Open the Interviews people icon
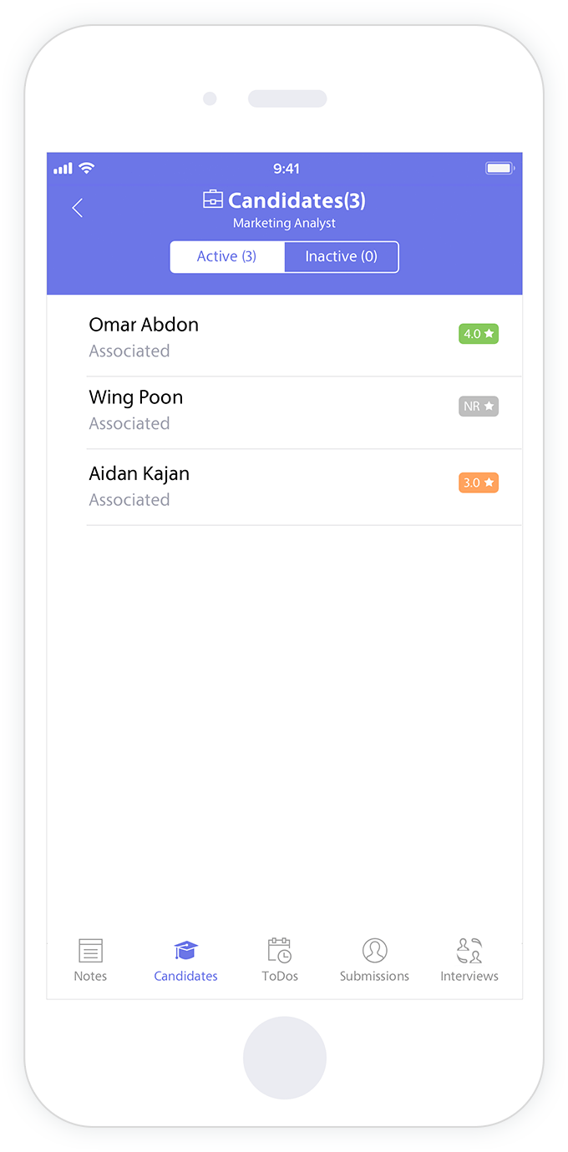Image resolution: width=568 pixels, height=1152 pixels. click(469, 950)
